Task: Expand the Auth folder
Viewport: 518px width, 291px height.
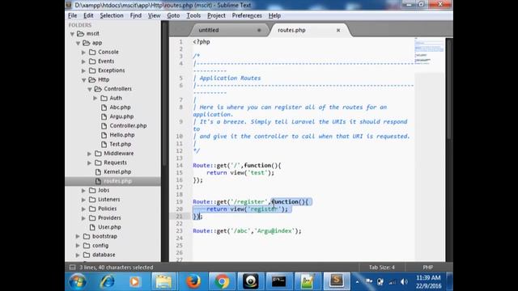Action: tap(96, 99)
